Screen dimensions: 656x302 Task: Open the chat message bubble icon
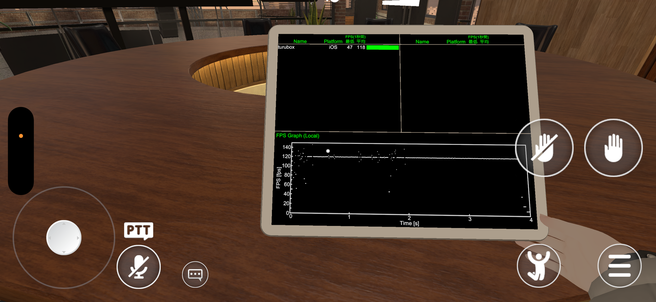(195, 274)
